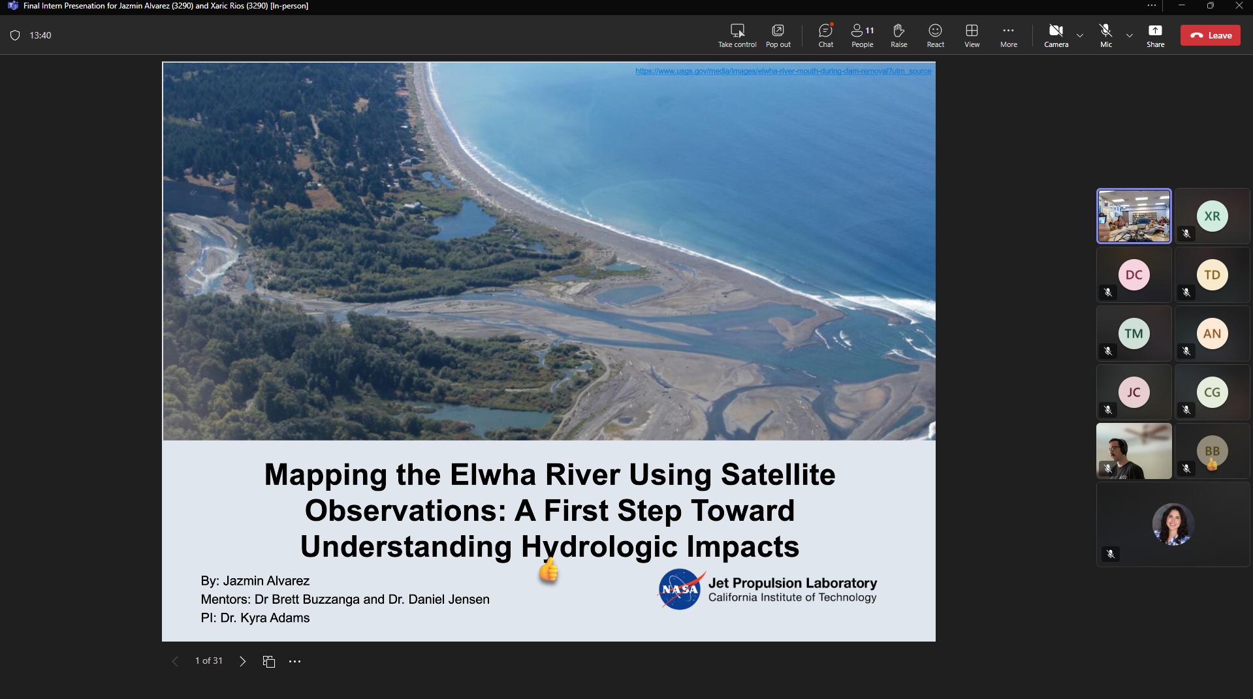The image size is (1253, 699).
Task: Expand mic options dropdown arrow
Action: [1130, 35]
